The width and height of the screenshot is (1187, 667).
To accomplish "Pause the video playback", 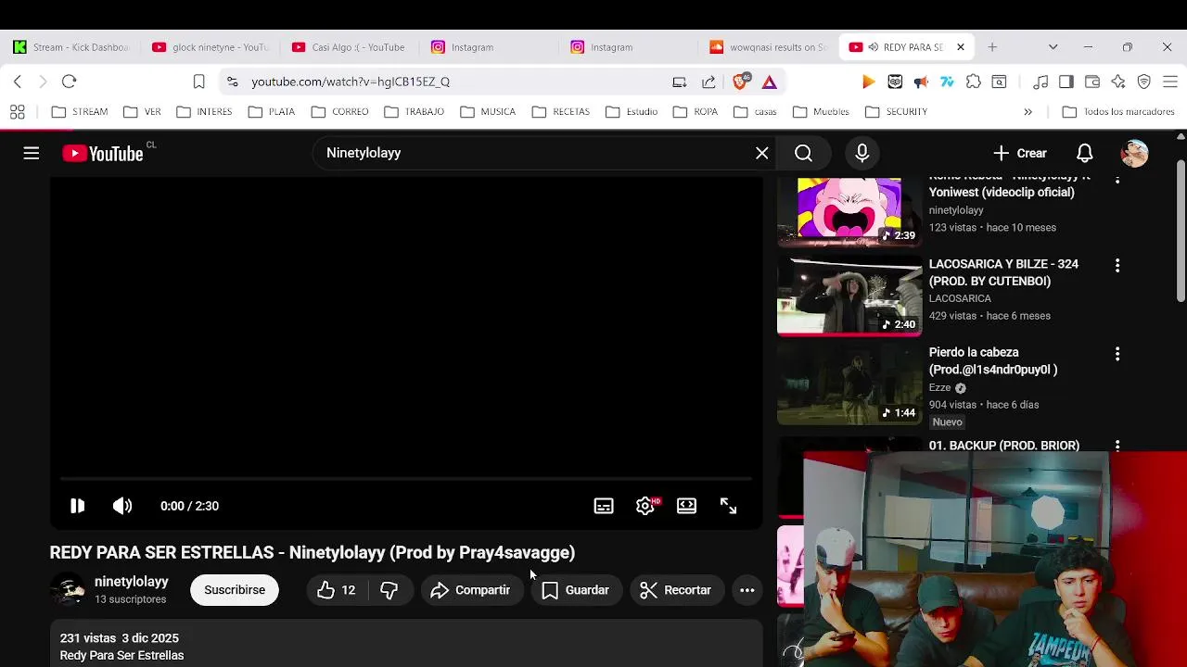I will (77, 506).
